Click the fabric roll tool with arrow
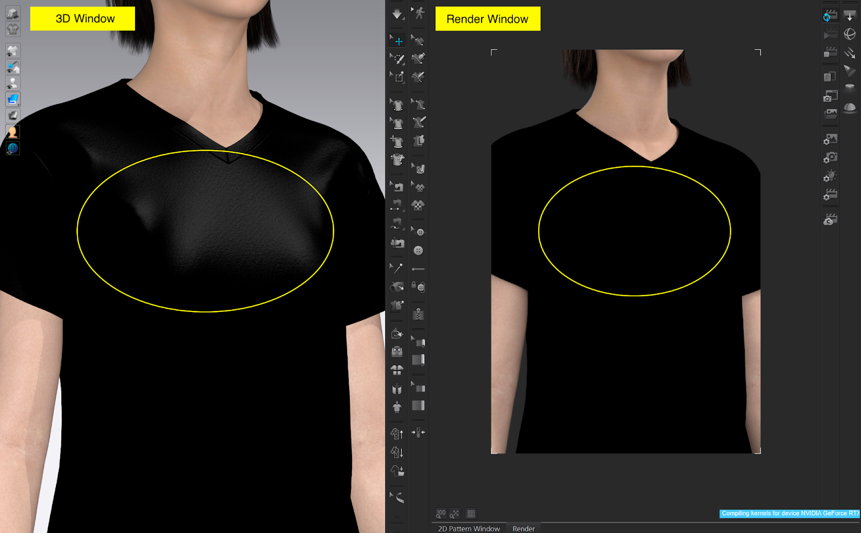 [418, 342]
